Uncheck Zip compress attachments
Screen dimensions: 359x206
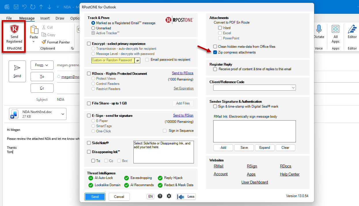(215, 52)
